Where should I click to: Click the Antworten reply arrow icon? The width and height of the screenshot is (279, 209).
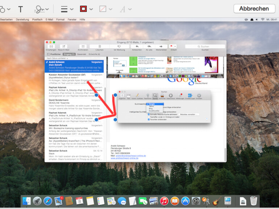click(137, 47)
